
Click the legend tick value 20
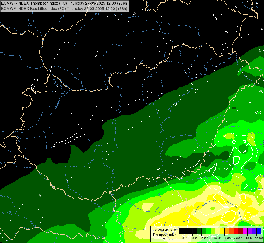[x=197, y=238]
